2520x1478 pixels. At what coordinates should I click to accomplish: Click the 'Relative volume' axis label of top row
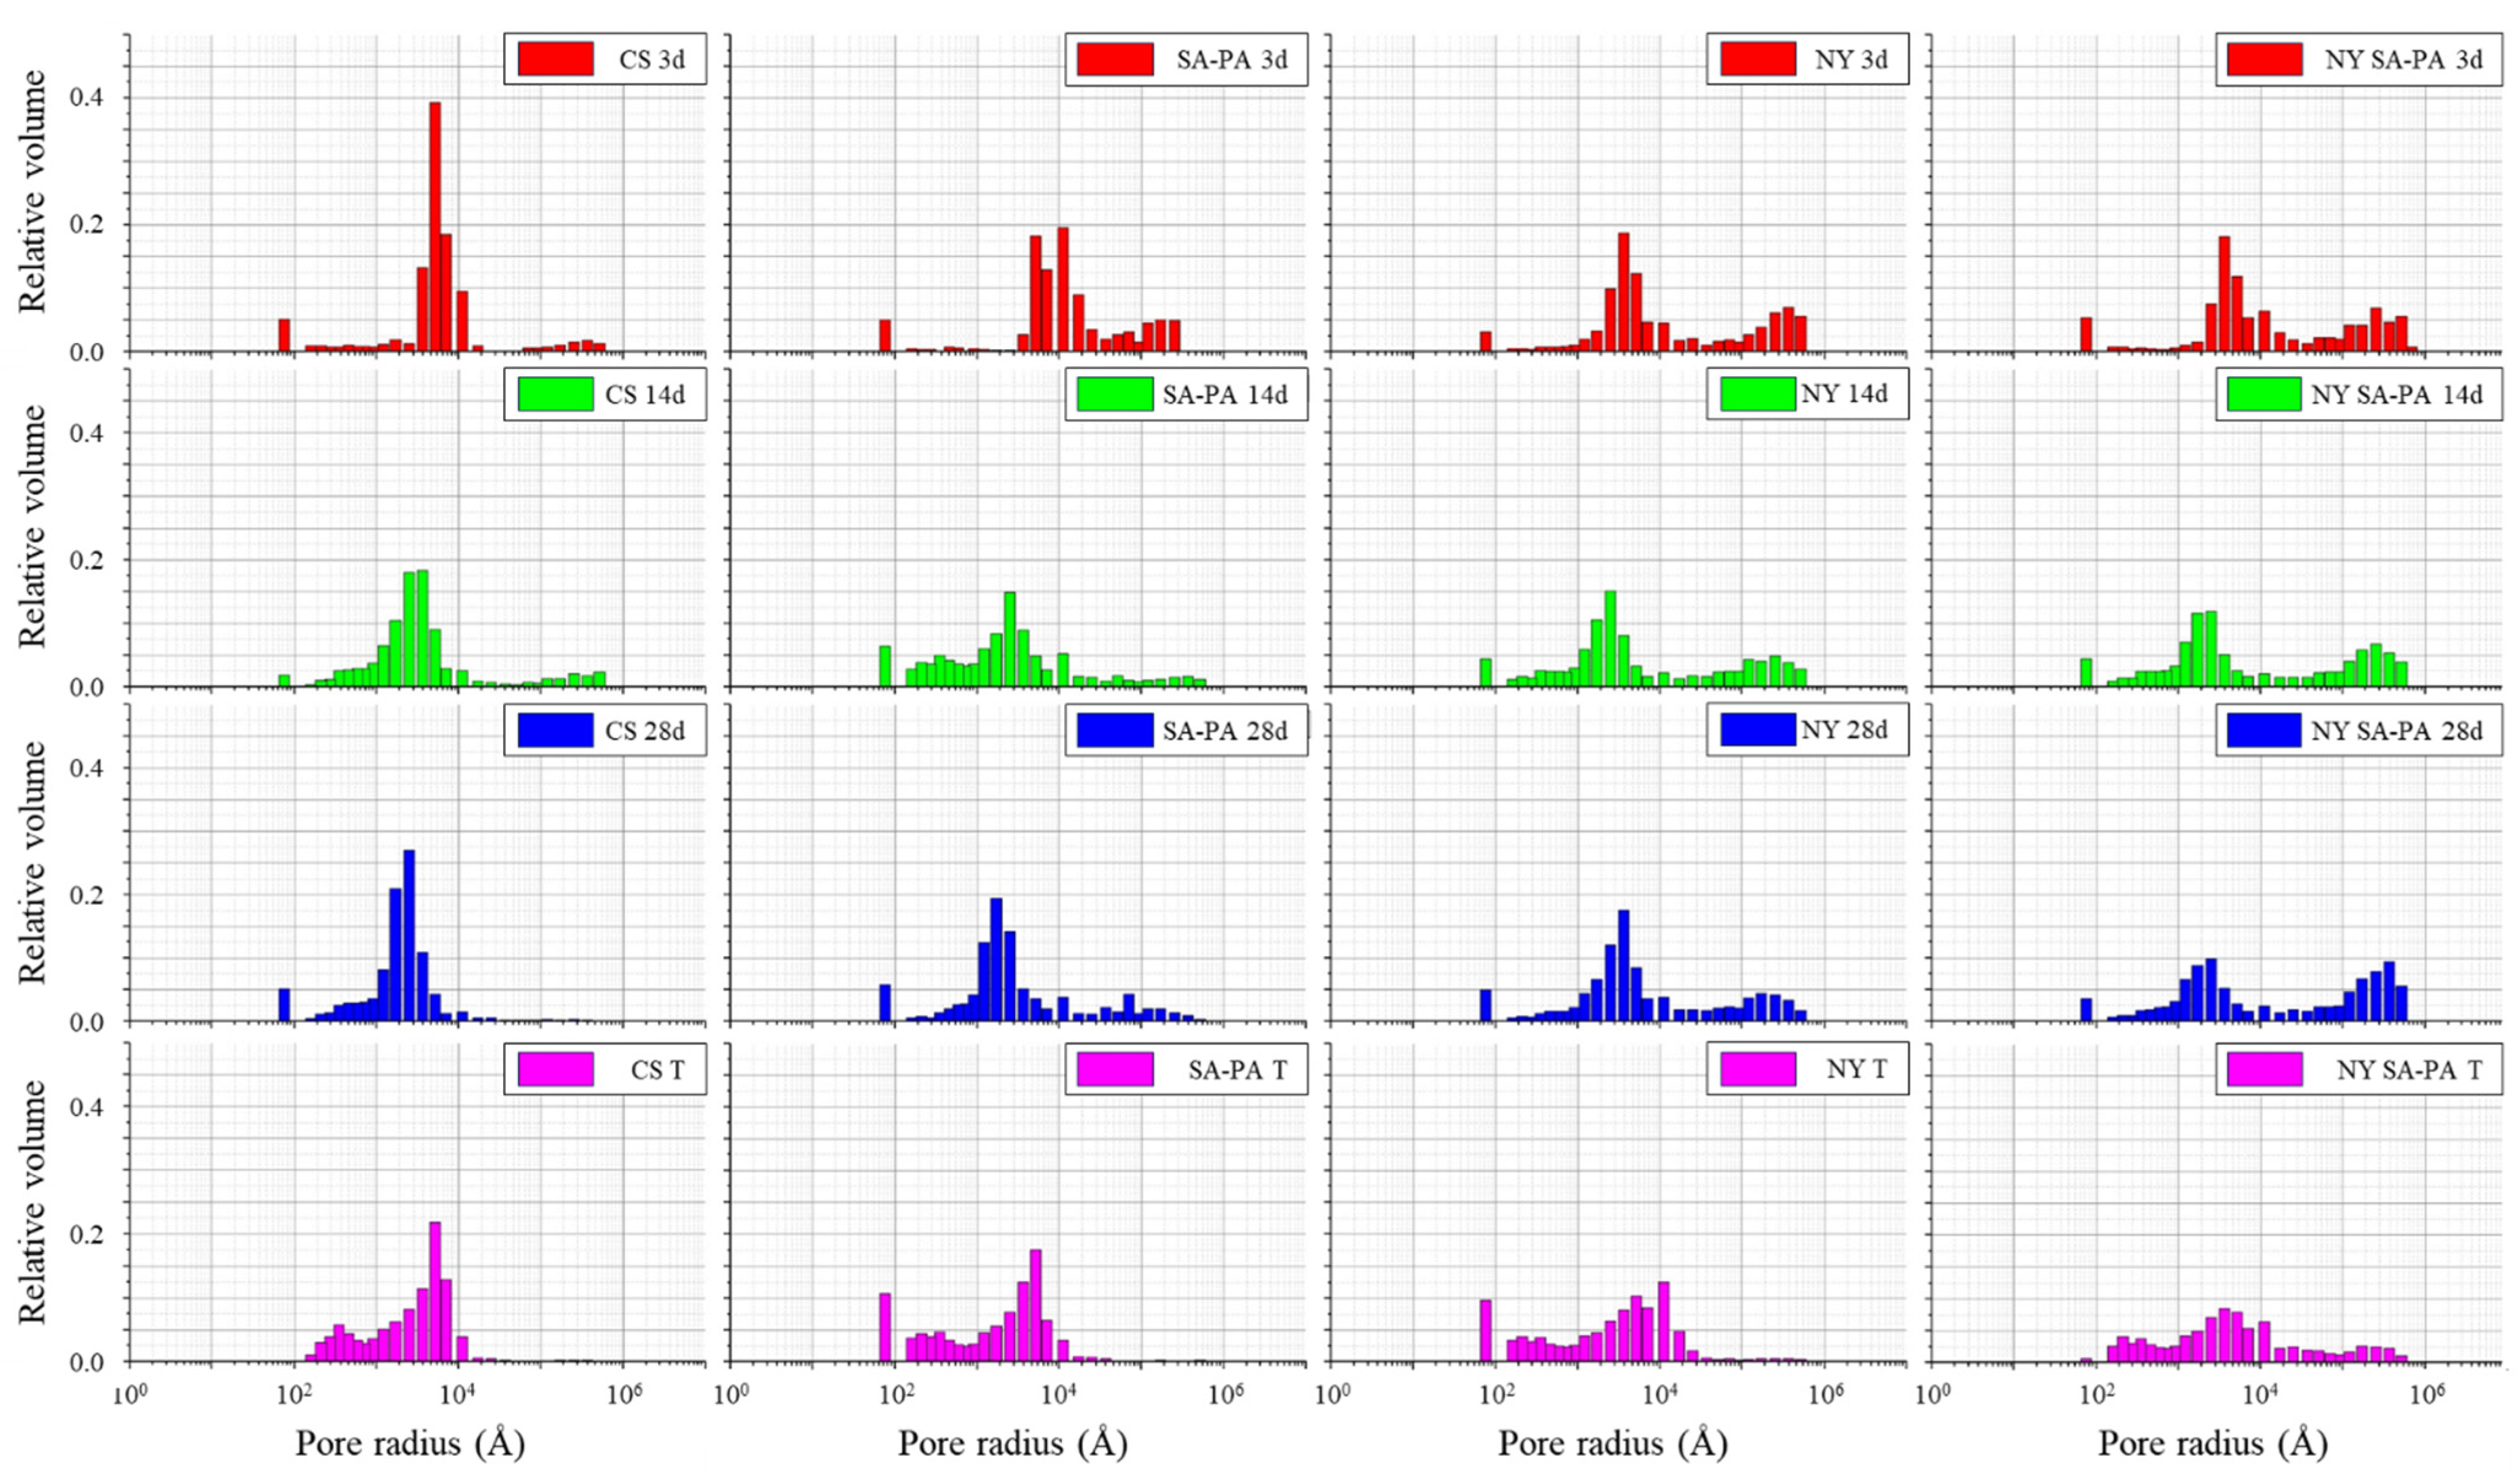point(33,192)
